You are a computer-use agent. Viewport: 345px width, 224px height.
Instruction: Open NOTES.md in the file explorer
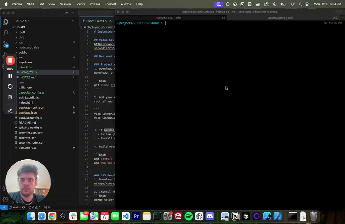point(28,77)
